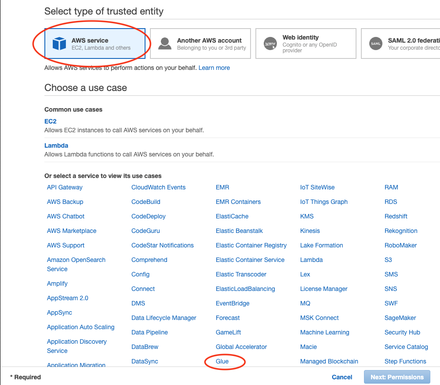Screen dimensions: 440x385
Task: Click the SAML round badge icon
Action: (376, 44)
